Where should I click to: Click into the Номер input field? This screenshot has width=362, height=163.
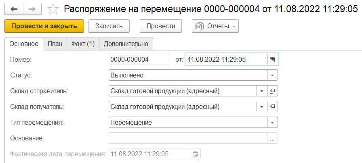click(x=139, y=60)
